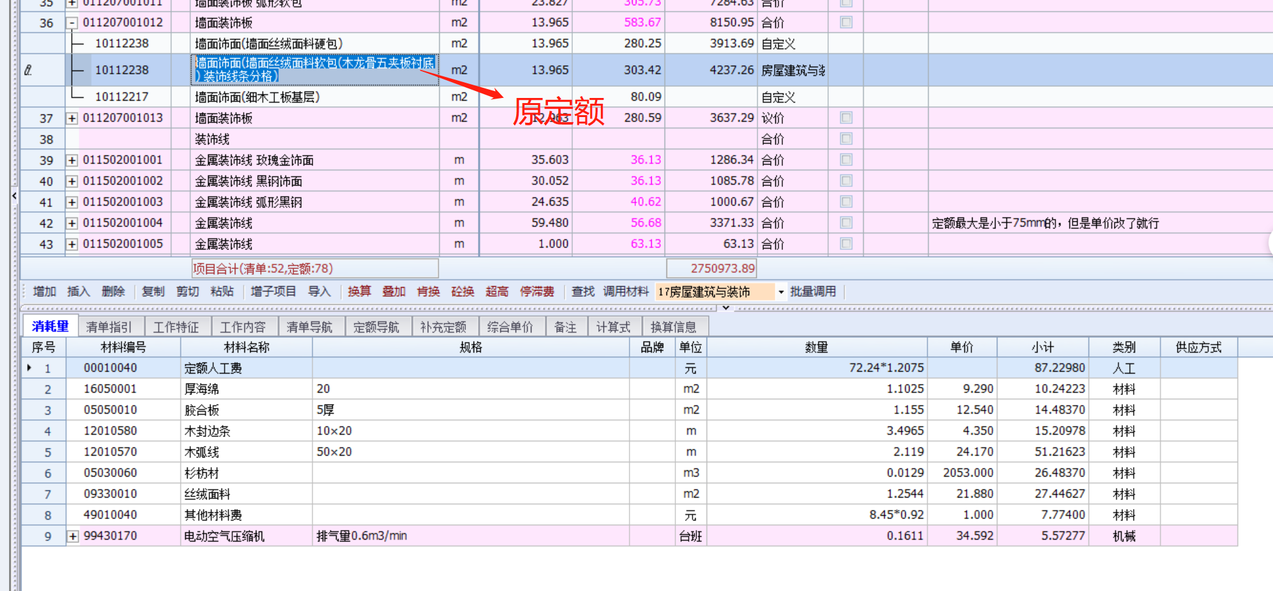1273x591 pixels.
Task: Click the red 肯换 button
Action: click(x=428, y=291)
